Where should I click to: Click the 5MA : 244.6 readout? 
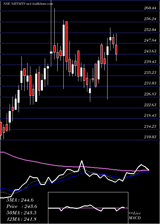pos(20,200)
